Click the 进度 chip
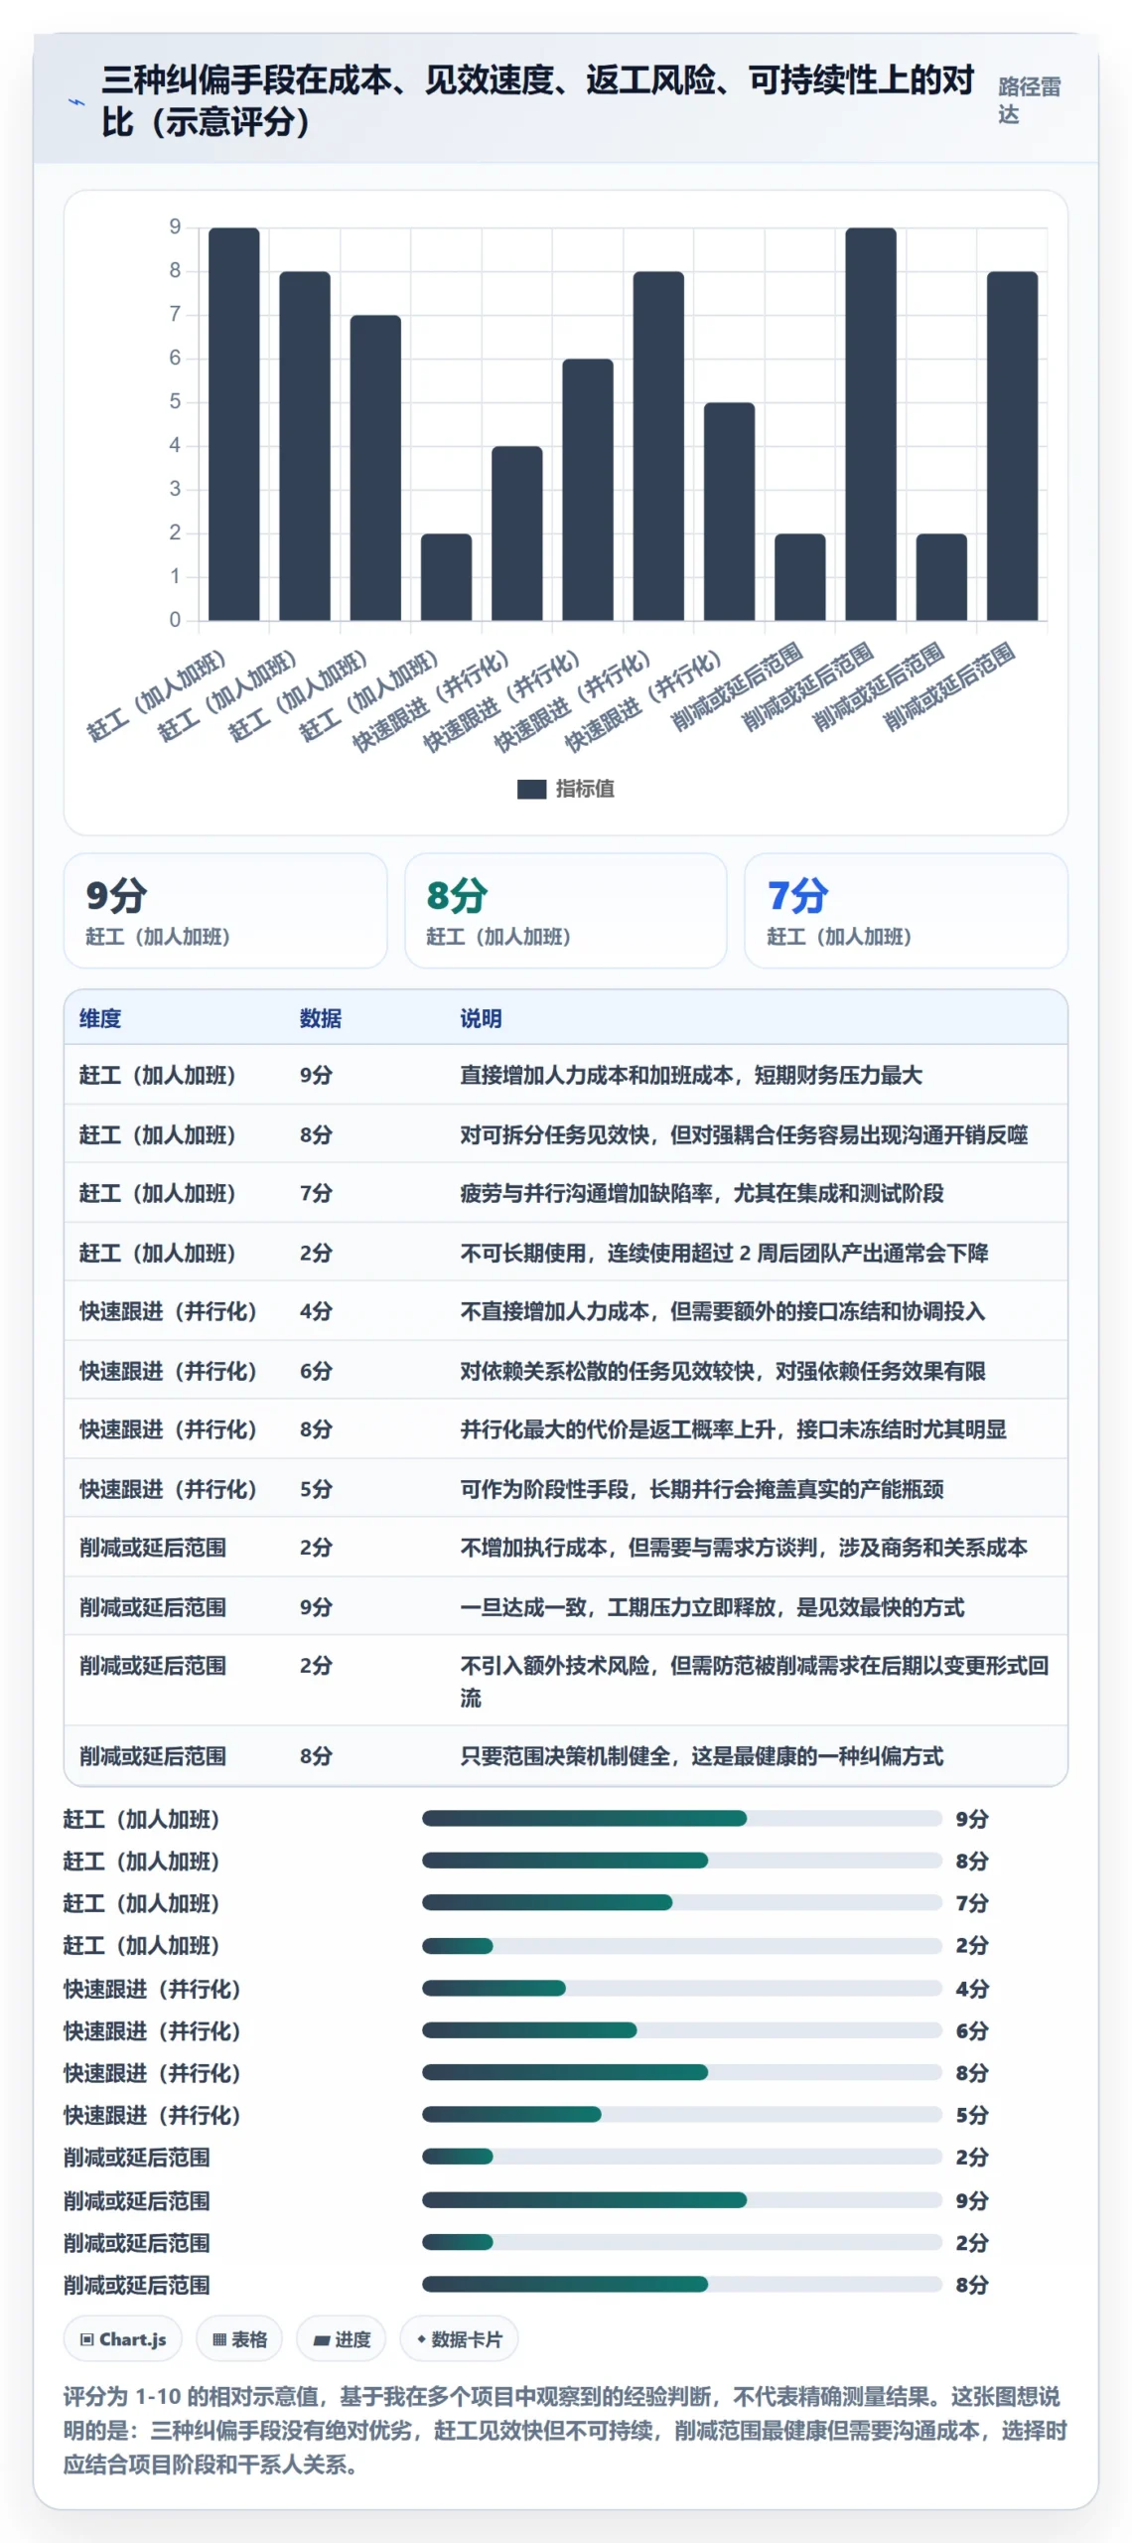This screenshot has height=2543, width=1132. [341, 2339]
